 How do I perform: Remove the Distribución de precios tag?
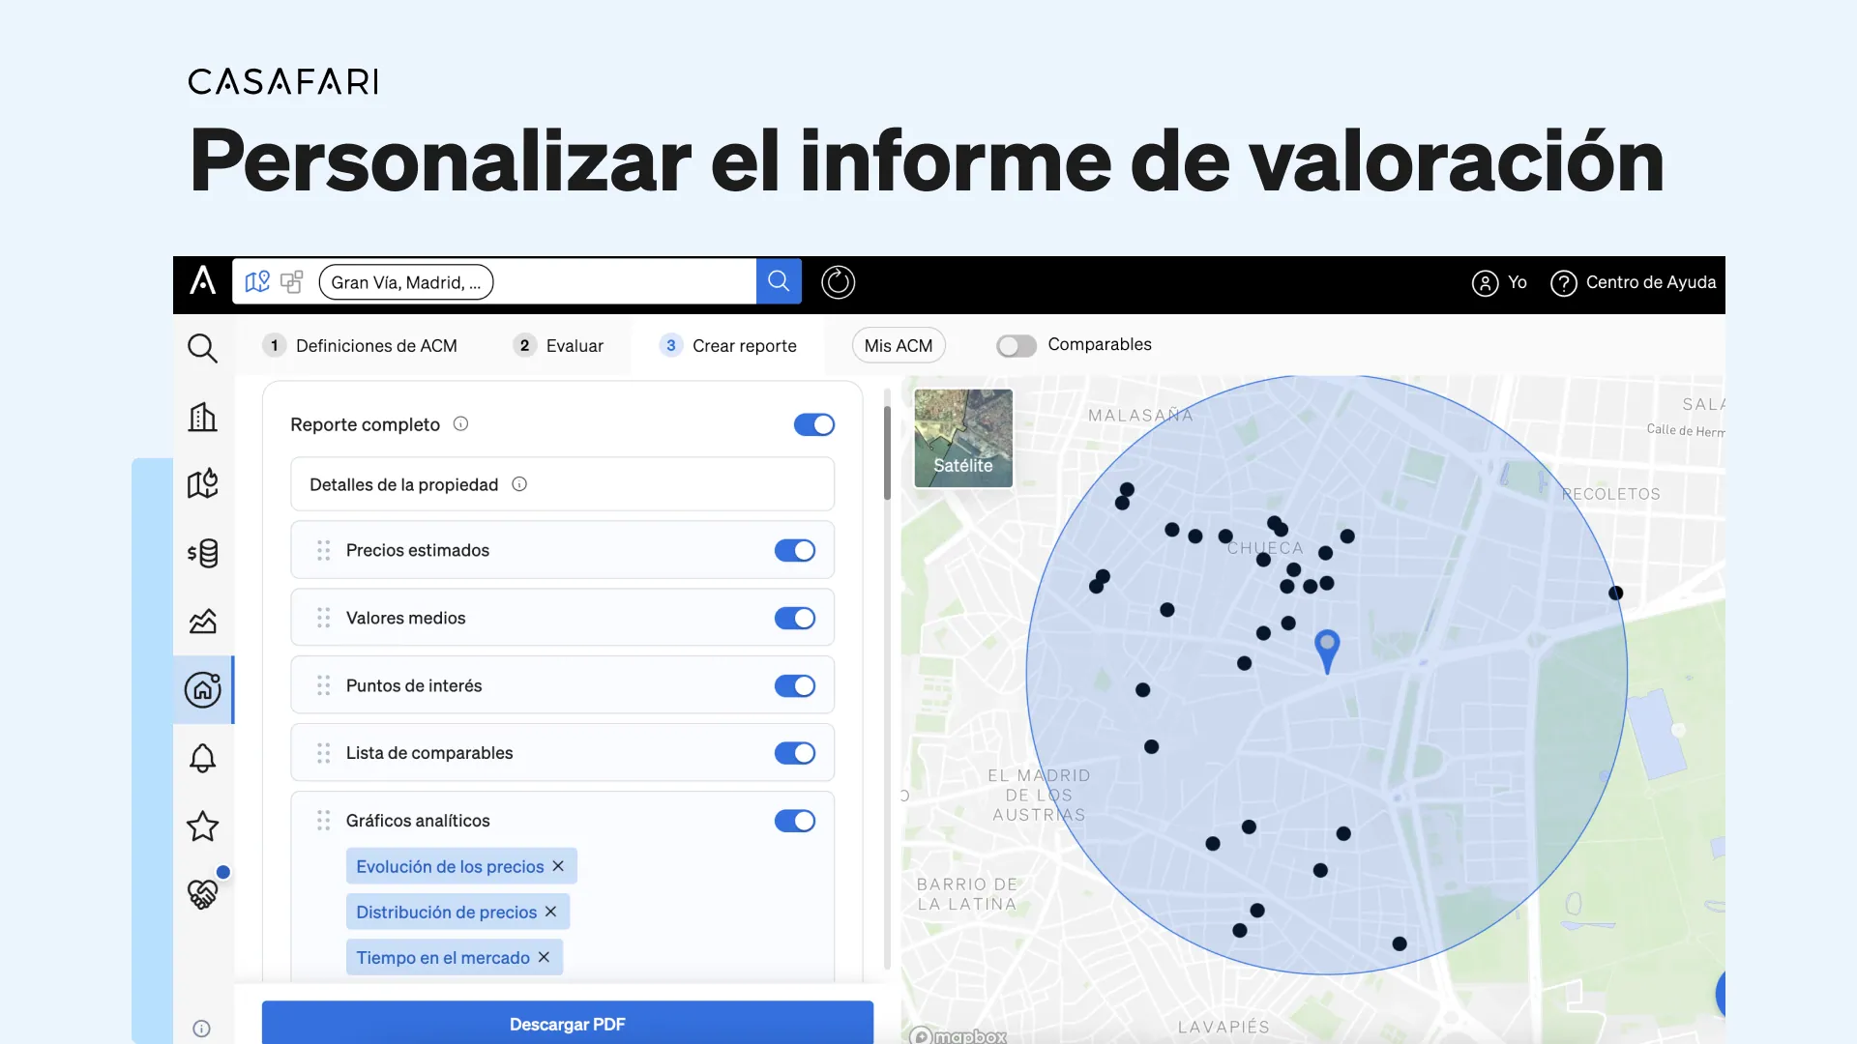click(550, 912)
